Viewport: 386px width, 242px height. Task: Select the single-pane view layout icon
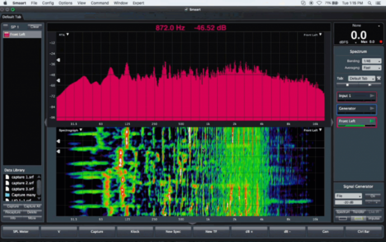click(x=342, y=218)
